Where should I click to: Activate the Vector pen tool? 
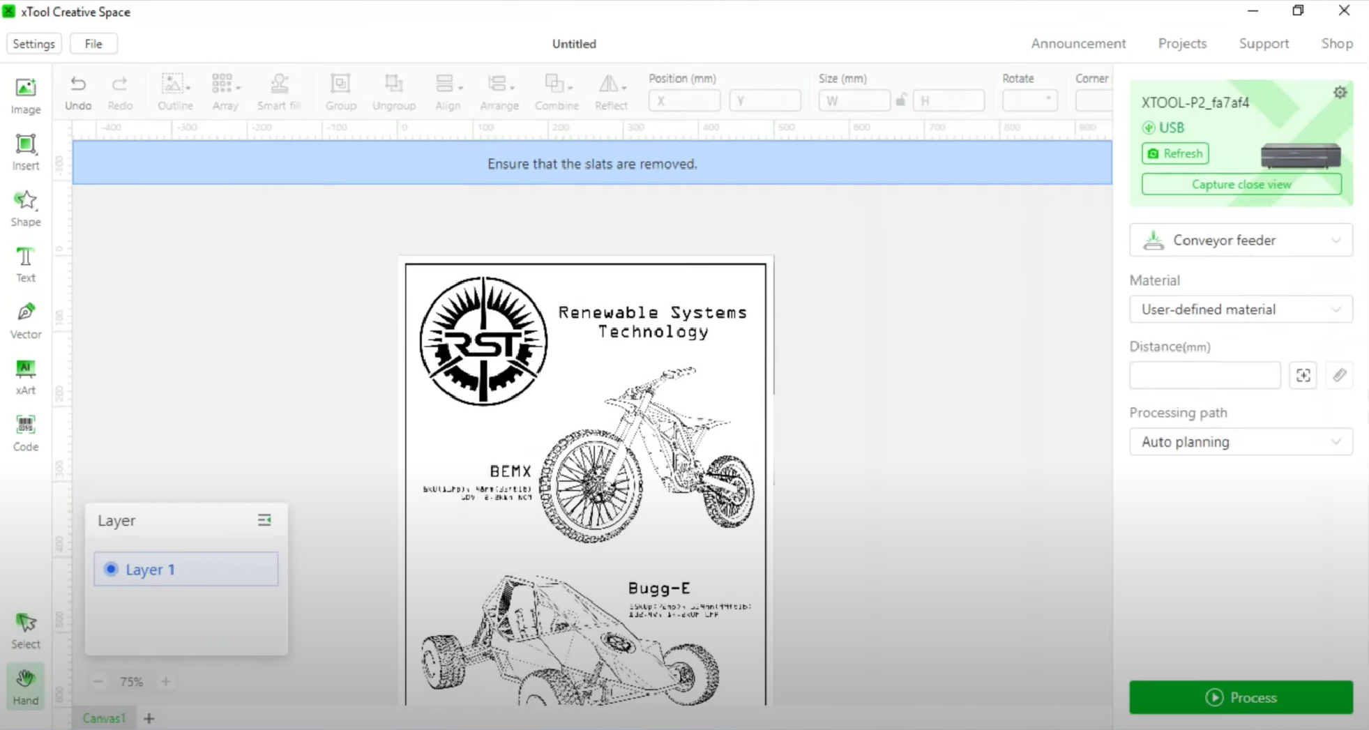pyautogui.click(x=26, y=321)
